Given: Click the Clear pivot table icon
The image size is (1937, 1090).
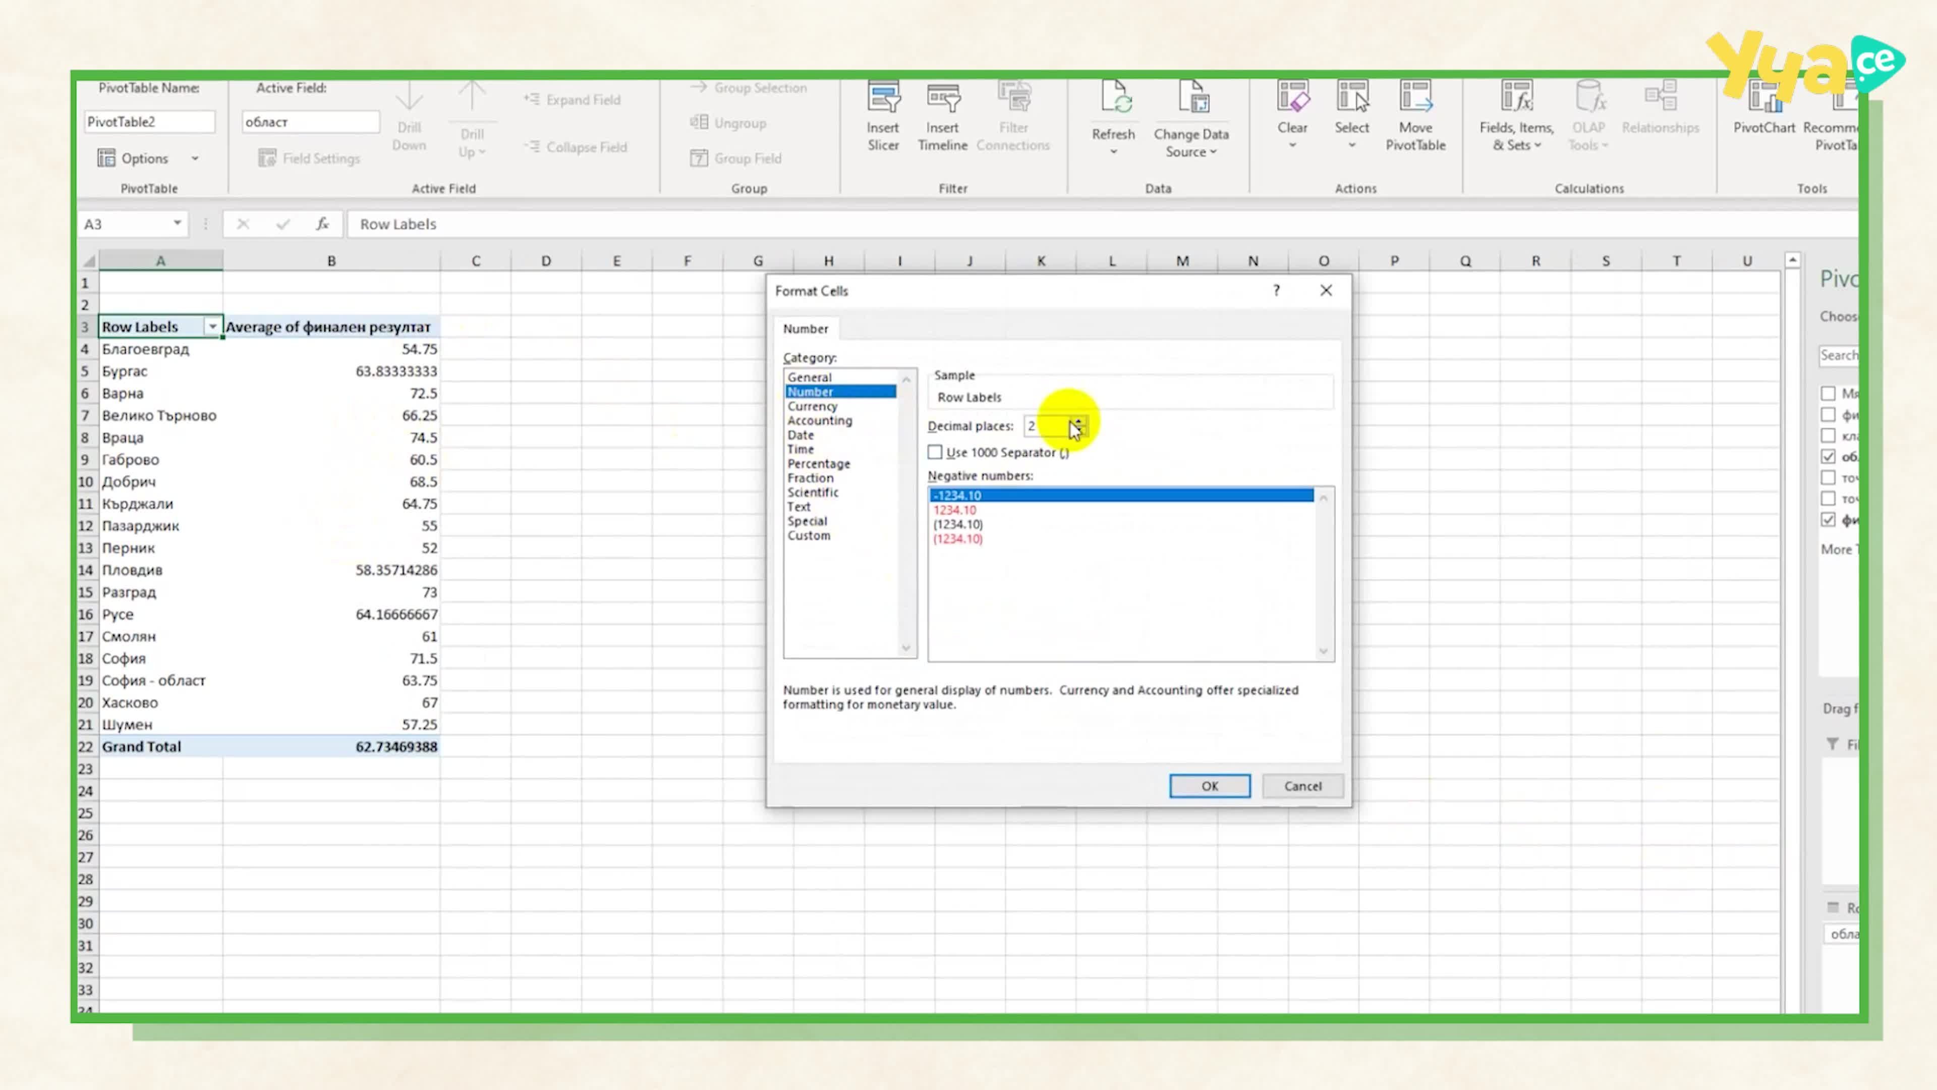Looking at the screenshot, I should [1292, 96].
